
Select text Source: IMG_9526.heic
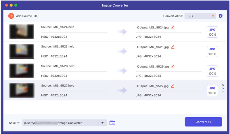58,66
